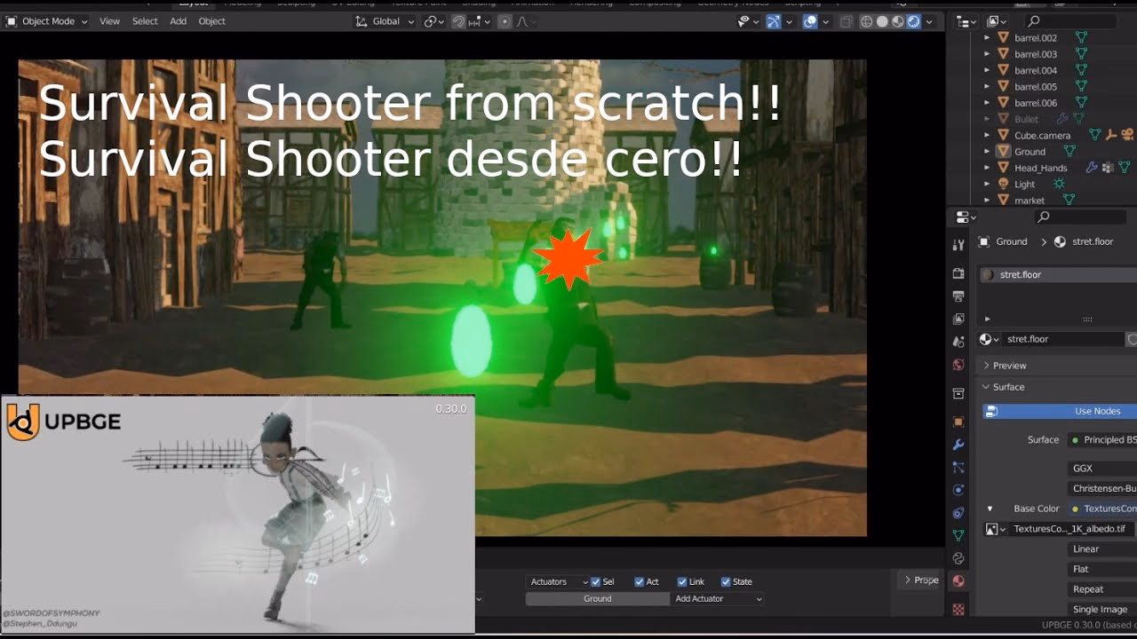Screen dimensions: 1137x639
Task: Open the Output properties tab
Action: point(958,296)
